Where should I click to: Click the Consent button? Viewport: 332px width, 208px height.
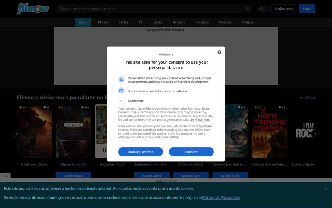click(191, 152)
